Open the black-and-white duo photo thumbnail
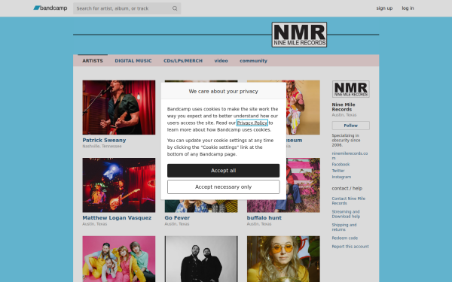Viewport: 452px width, 282px height. (x=201, y=259)
